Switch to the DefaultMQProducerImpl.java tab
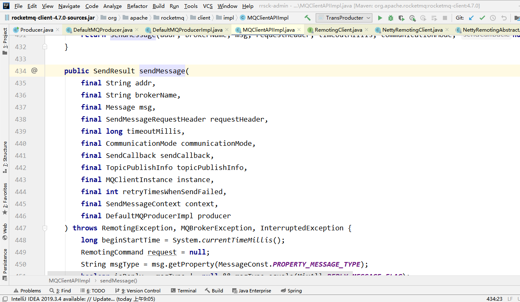 click(x=187, y=30)
